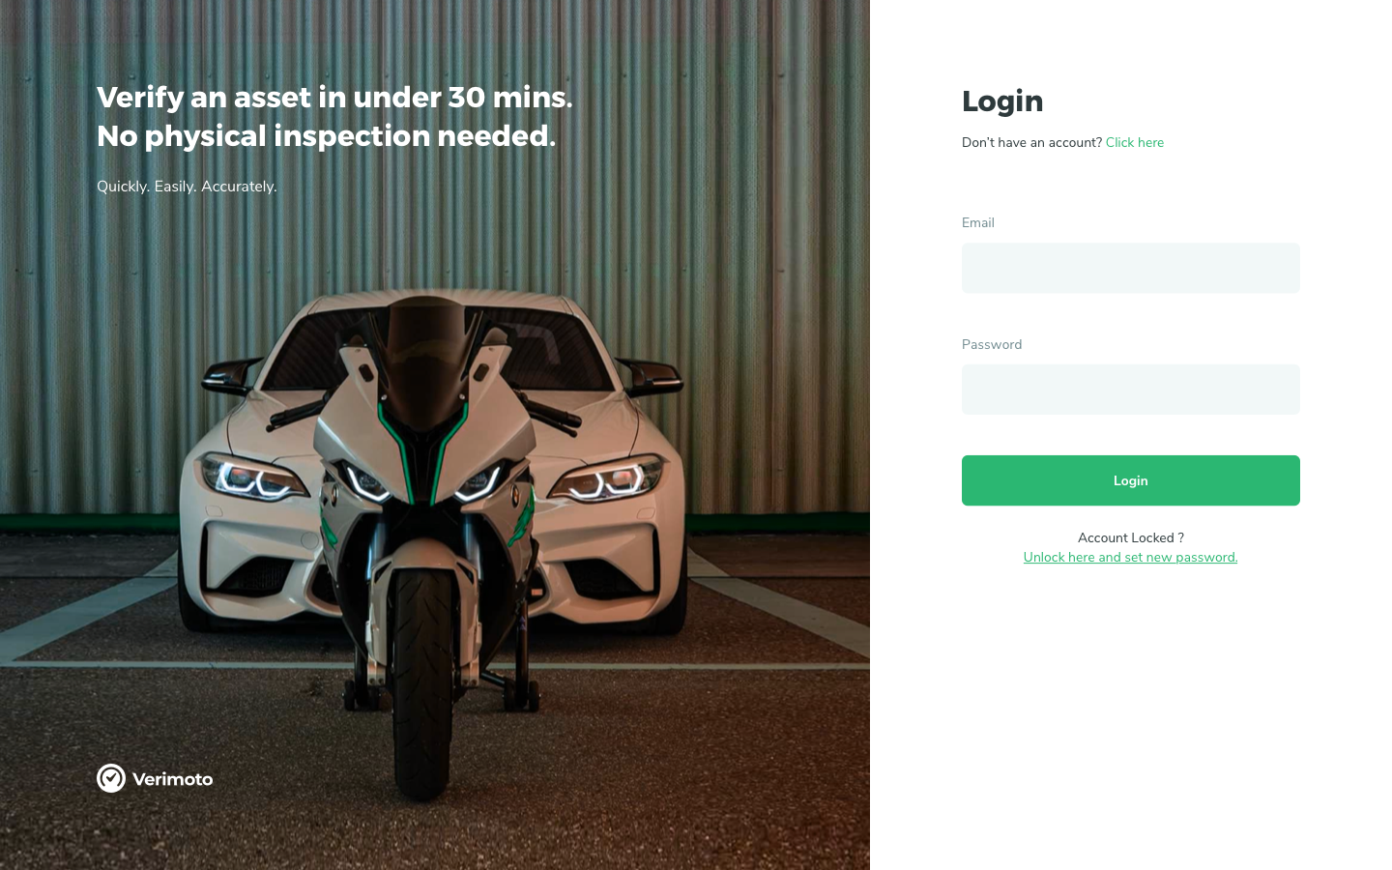Click the Password field label

click(992, 344)
